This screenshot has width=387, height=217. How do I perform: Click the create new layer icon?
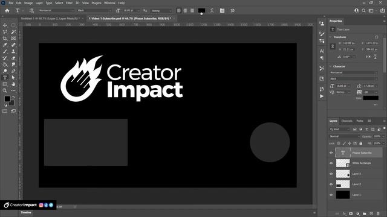point(371,213)
